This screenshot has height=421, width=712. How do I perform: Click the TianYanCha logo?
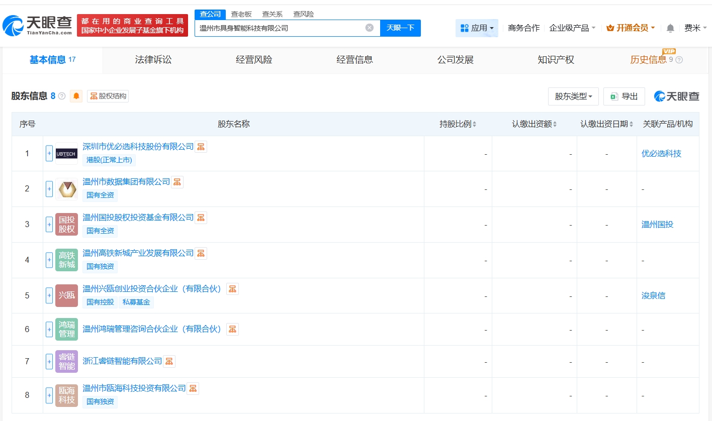(38, 26)
